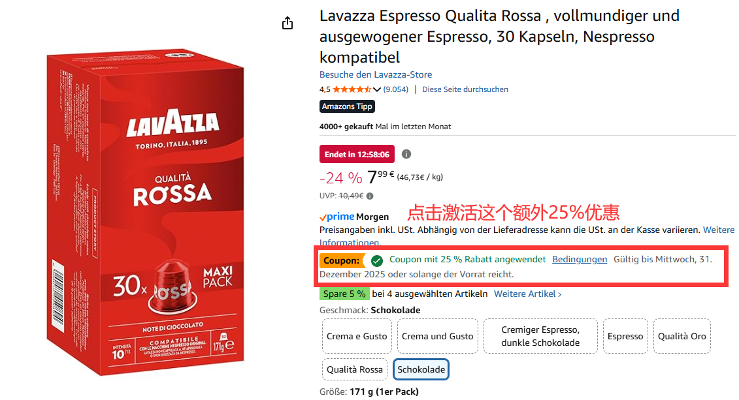This screenshot has height=400, width=739.
Task: Click Diese Seite durchsuchen link
Action: point(465,89)
